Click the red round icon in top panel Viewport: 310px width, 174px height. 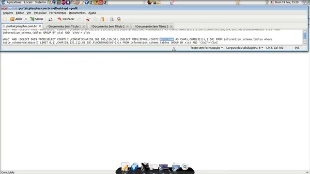click(63, 2)
